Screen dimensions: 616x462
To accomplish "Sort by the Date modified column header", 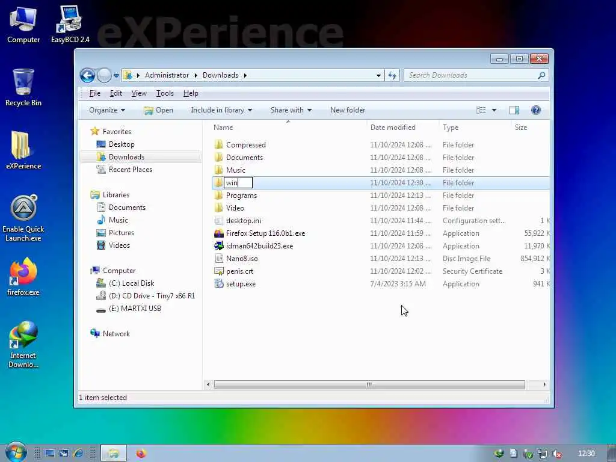I will point(393,128).
